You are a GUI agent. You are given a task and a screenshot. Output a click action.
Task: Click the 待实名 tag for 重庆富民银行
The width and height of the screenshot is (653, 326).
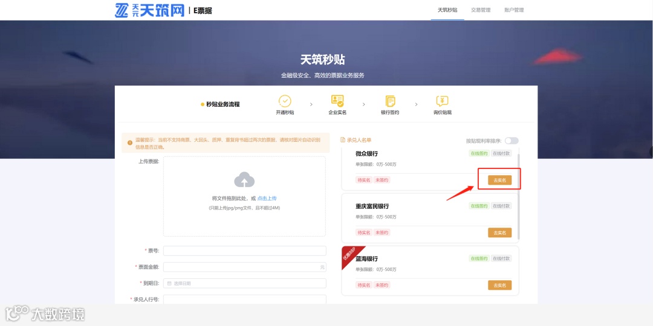363,232
